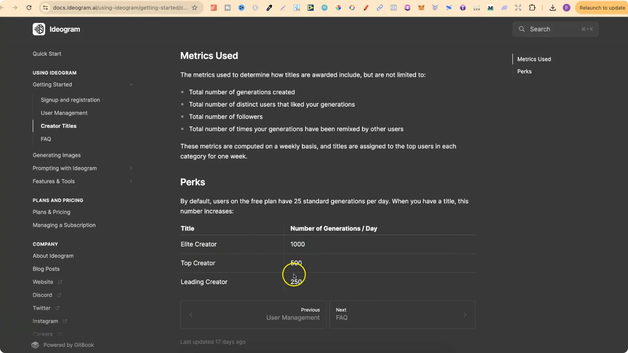Open the FAQ sidebar item
This screenshot has height=353, width=628.
[46, 139]
